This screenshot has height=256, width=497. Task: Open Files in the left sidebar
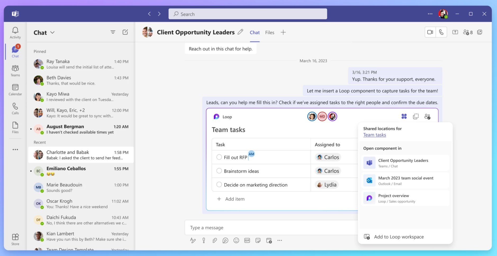point(15,128)
